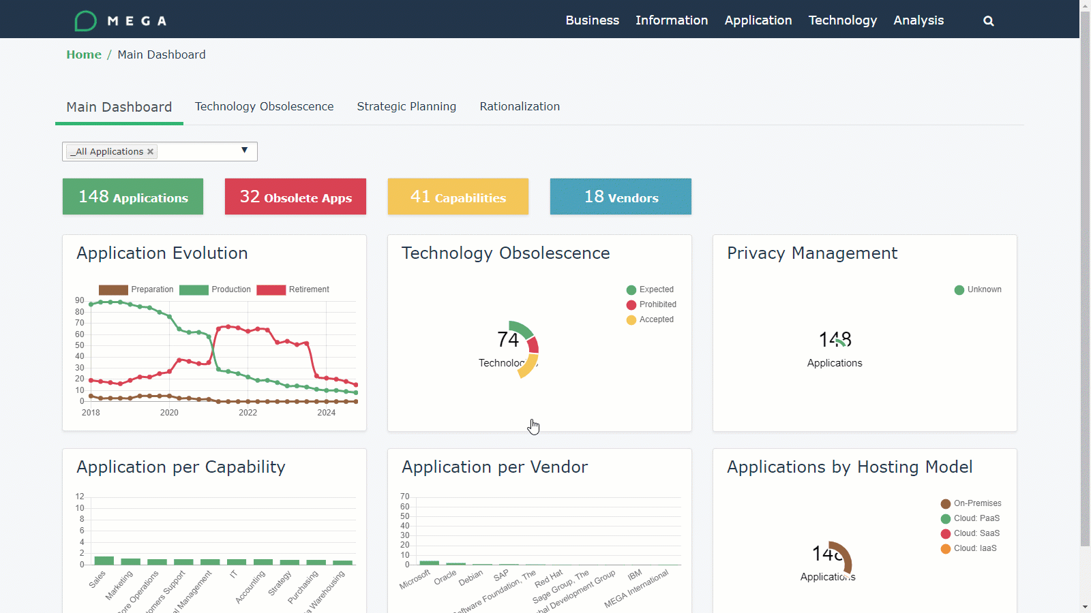Open the 32 Obsolete Apps tile

point(295,197)
